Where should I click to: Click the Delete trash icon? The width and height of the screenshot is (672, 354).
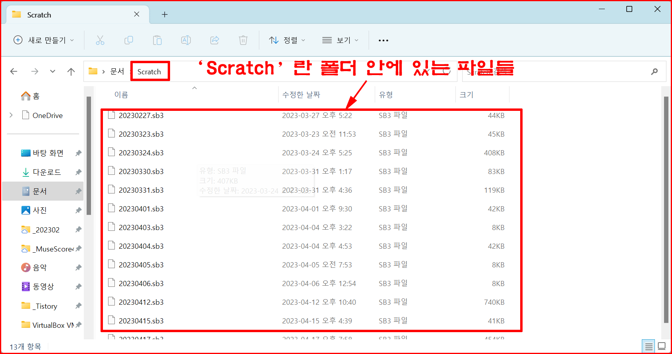[243, 40]
